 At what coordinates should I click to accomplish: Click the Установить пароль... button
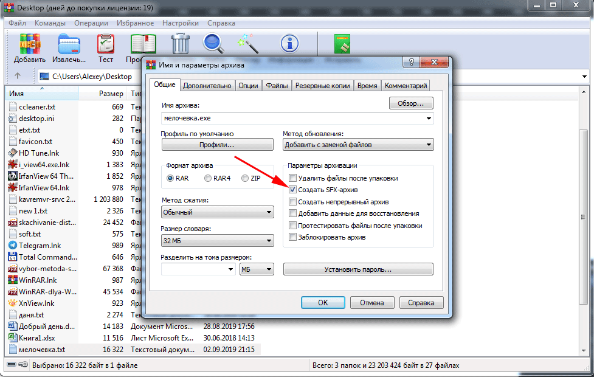pos(358,269)
